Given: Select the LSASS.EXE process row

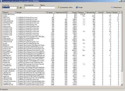Looking at the screenshot, I should tap(61, 25).
